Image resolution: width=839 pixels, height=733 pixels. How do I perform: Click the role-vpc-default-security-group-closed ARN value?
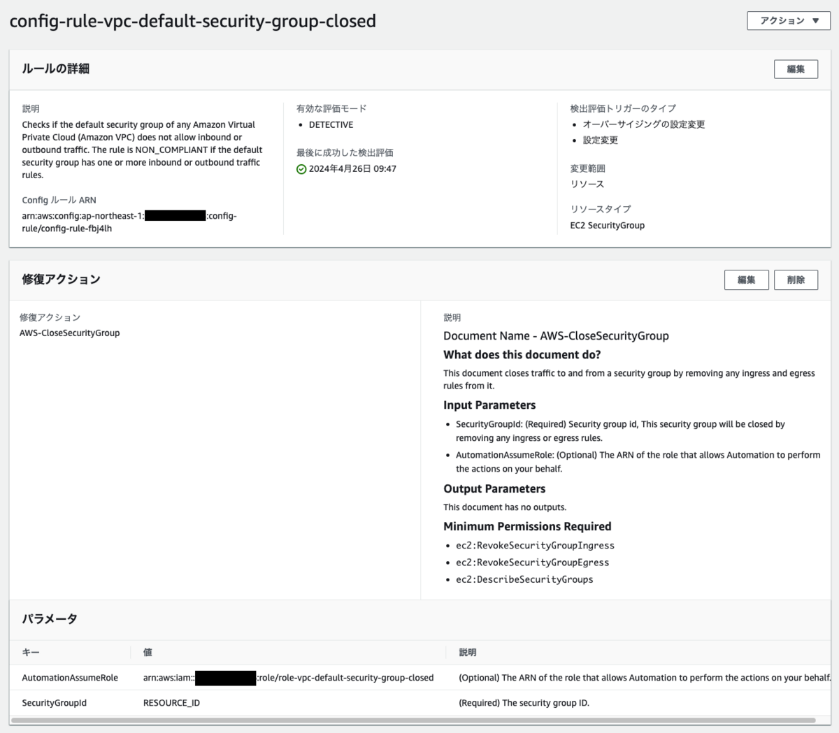288,678
